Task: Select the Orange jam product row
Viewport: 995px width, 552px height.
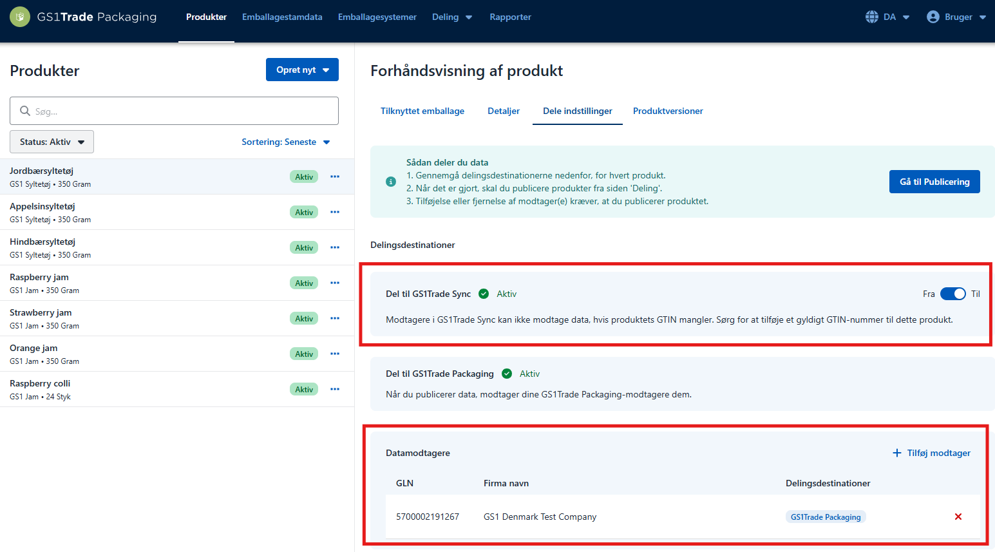Action: 177,354
